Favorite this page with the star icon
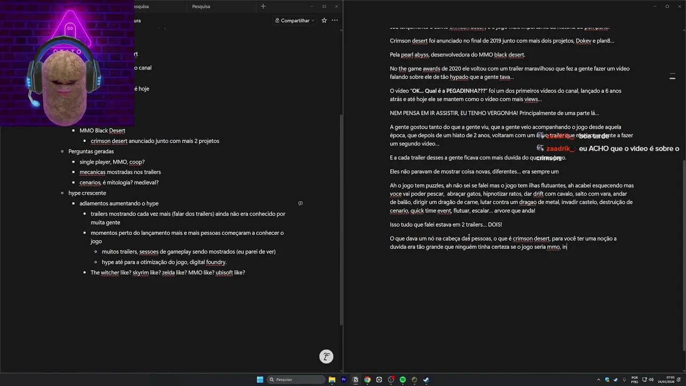The width and height of the screenshot is (686, 386). tap(324, 20)
